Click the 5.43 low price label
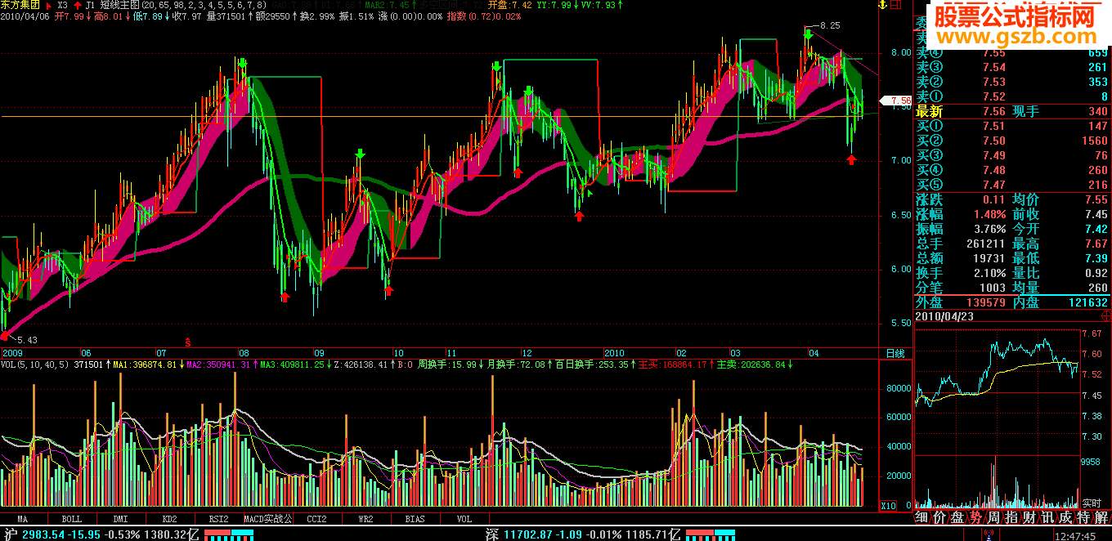 coord(28,339)
